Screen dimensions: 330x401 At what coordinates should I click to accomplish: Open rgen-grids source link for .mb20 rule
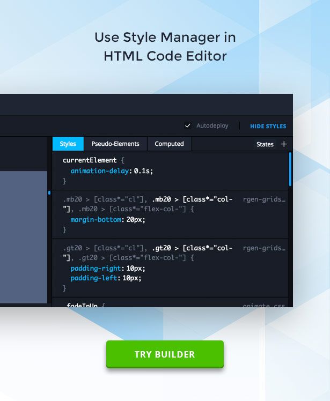[264, 199]
